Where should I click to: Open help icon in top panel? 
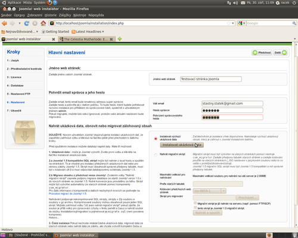[55, 2]
